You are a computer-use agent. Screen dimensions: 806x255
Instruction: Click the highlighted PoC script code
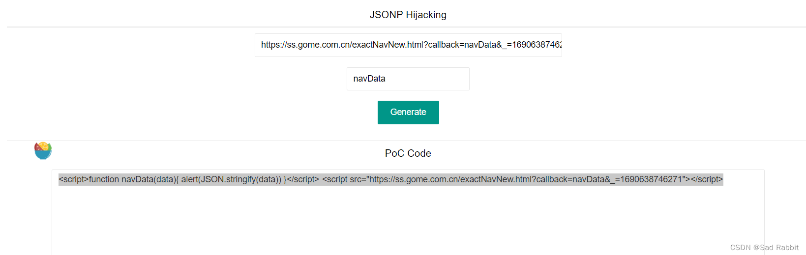(x=391, y=179)
